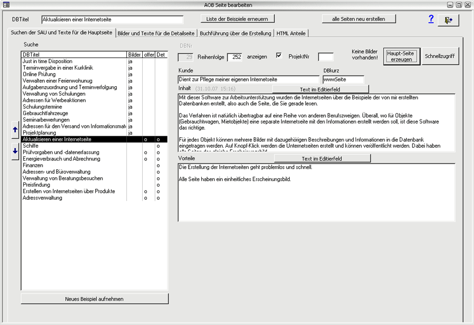
Task: Select the Suchen der SAU und Texte tab
Action: (62, 33)
